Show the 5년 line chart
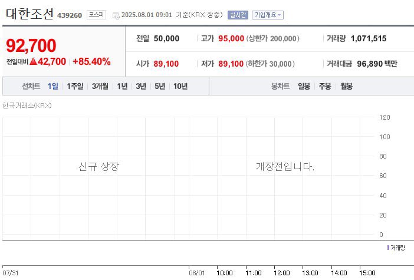This screenshot has width=414, height=280. point(160,86)
